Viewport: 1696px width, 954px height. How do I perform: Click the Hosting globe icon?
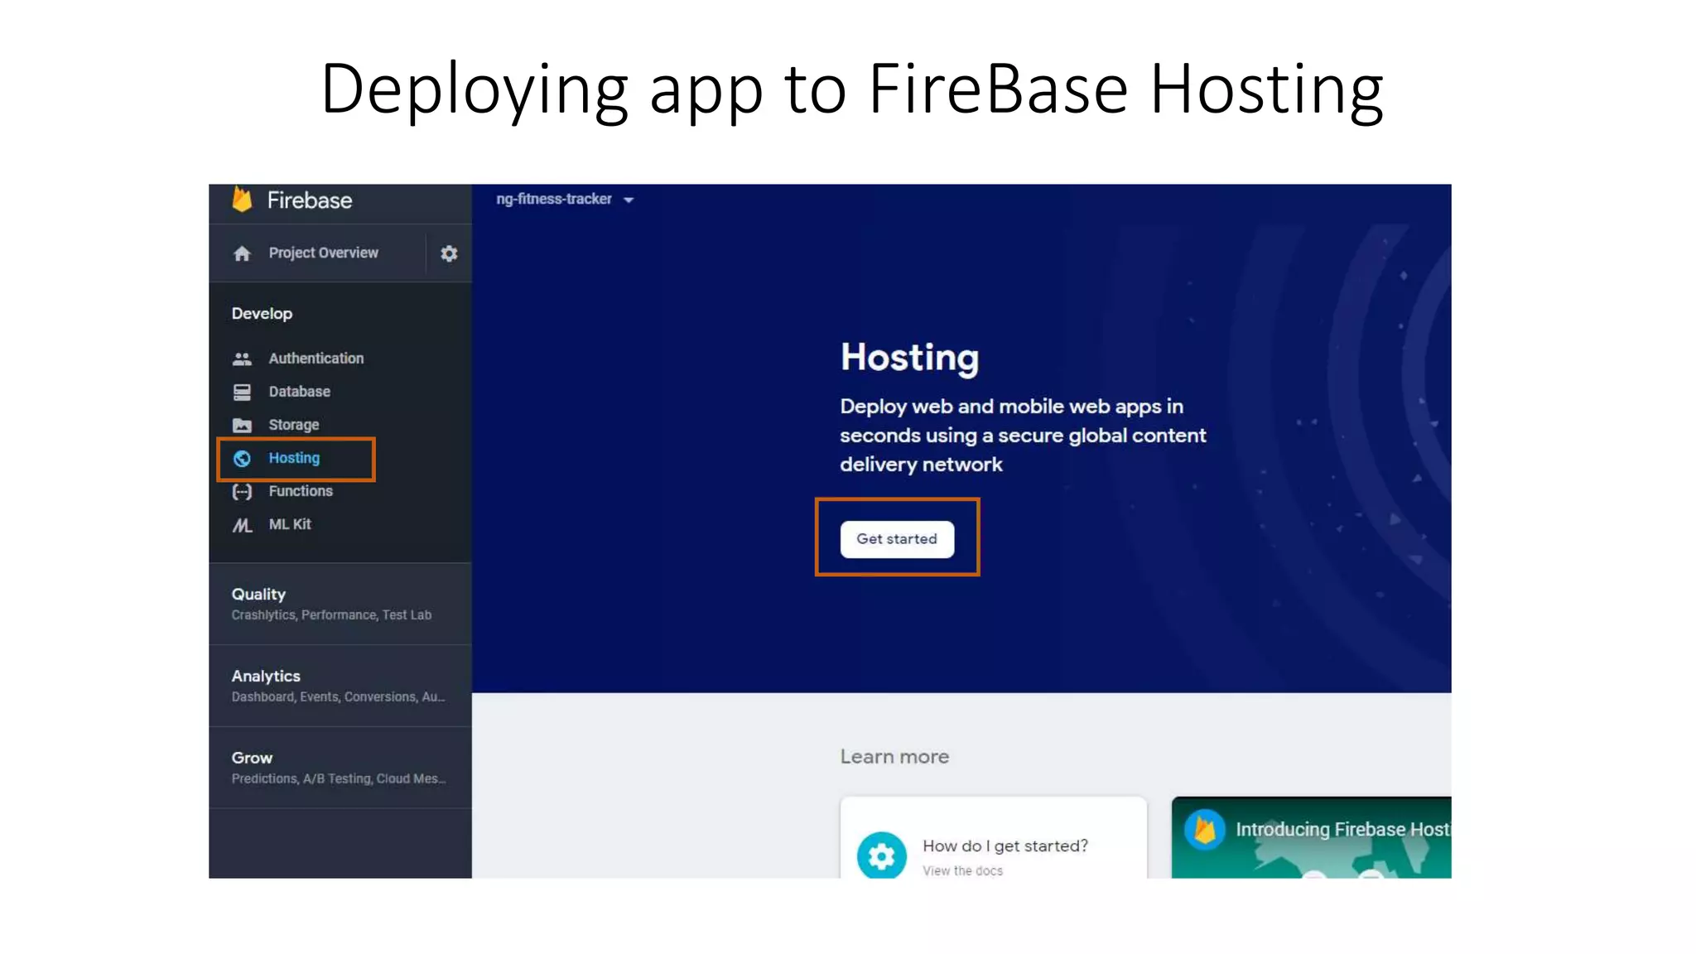pos(242,458)
